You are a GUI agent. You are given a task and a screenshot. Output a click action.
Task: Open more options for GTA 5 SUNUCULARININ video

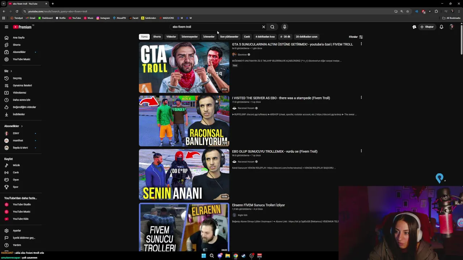click(361, 44)
